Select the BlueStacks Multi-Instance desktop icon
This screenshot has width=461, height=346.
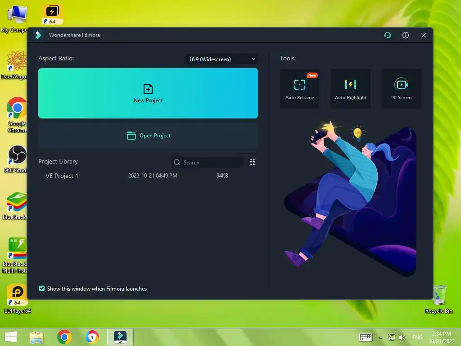pos(15,255)
